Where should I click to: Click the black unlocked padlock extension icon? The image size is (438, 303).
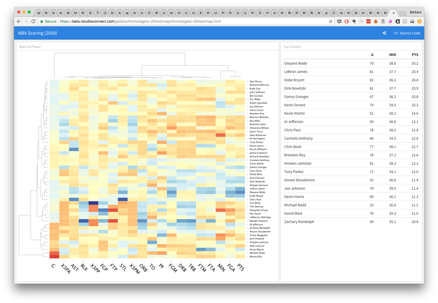click(398, 21)
